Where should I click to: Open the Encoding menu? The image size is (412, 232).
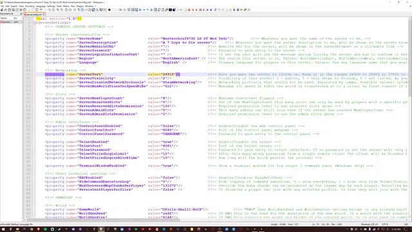[30, 6]
